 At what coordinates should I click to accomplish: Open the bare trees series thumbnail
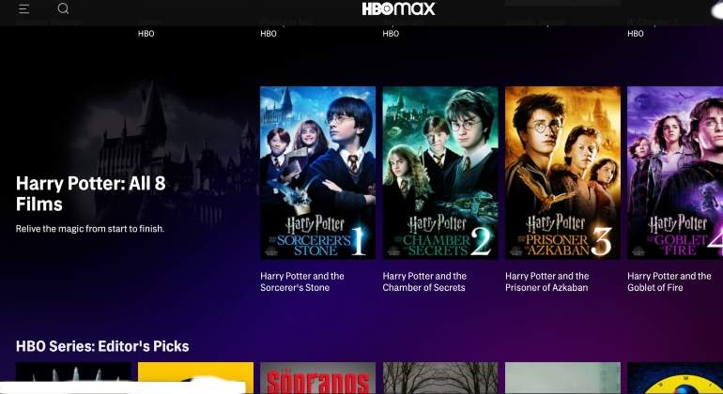point(439,378)
